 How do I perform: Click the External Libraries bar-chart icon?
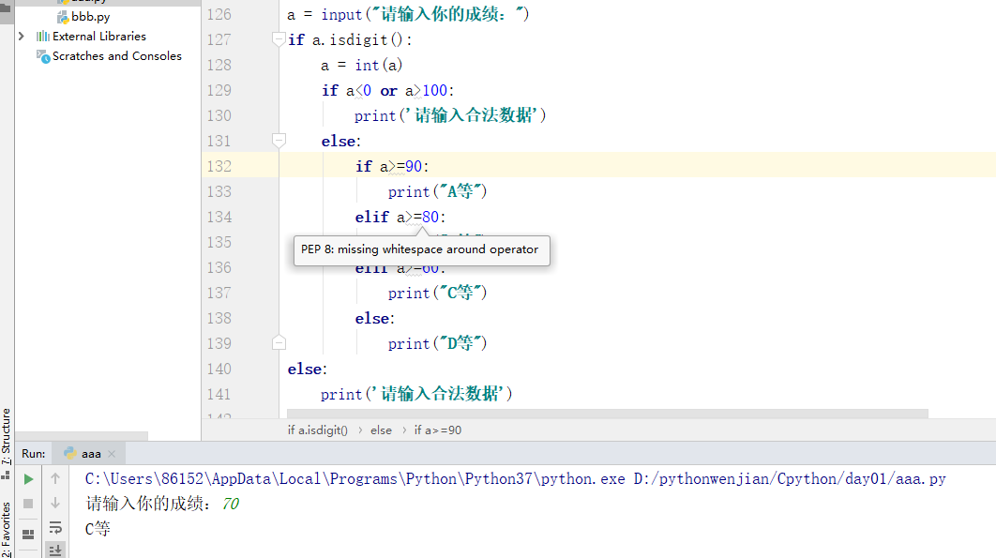[42, 37]
